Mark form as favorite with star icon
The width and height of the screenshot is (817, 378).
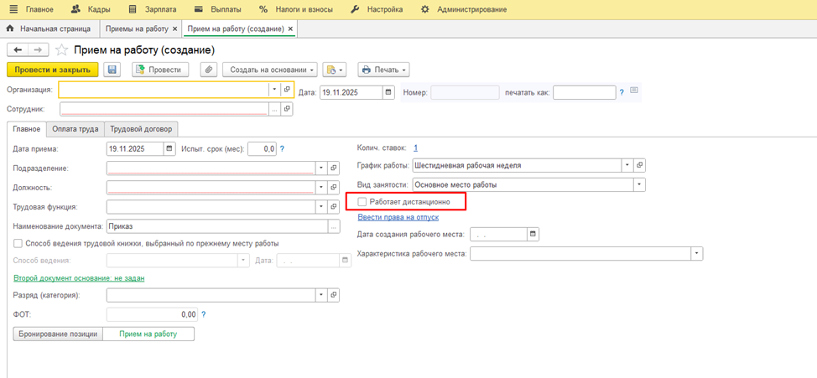pos(62,50)
